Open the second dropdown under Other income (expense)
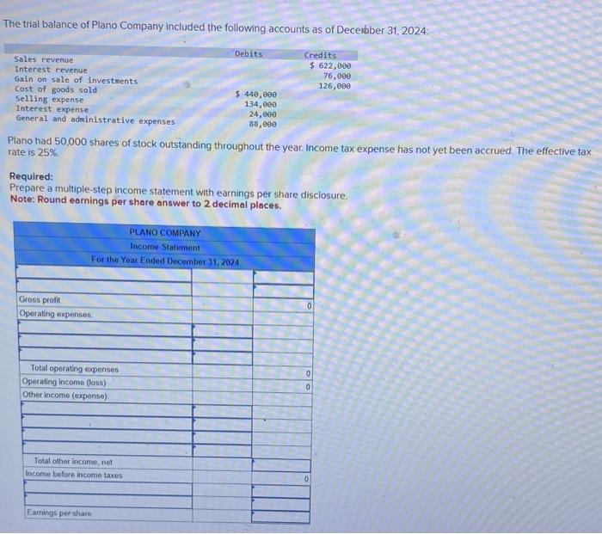This screenshot has height=534, width=602. coord(107,422)
